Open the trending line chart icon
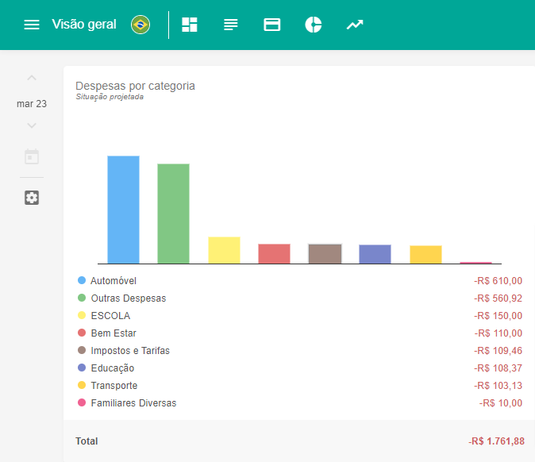The height and width of the screenshot is (462, 535). click(355, 25)
